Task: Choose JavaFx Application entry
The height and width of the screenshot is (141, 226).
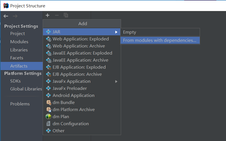Action: (81, 81)
